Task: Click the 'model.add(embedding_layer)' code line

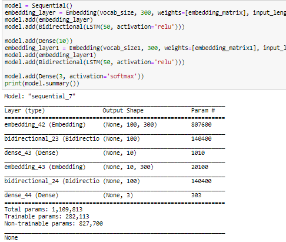Action: [49, 20]
